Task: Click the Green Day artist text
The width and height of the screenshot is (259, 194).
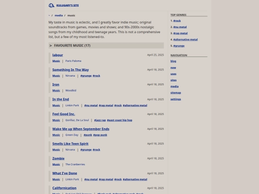Action: 71,135
